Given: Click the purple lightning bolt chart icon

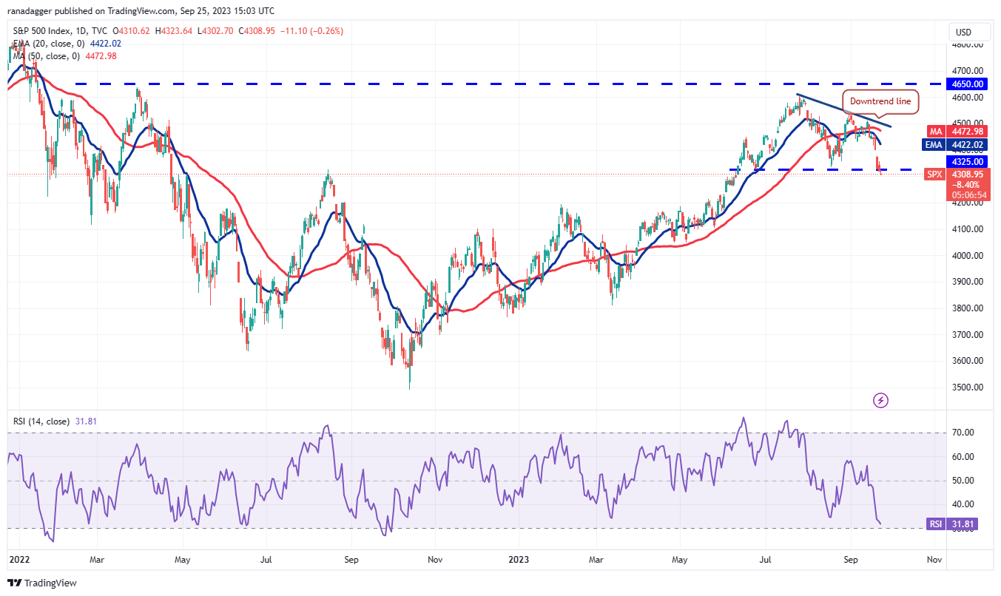Looking at the screenshot, I should [880, 400].
